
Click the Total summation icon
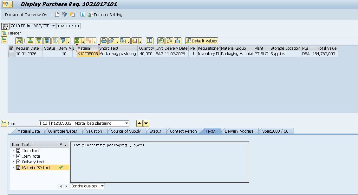(x=77, y=41)
